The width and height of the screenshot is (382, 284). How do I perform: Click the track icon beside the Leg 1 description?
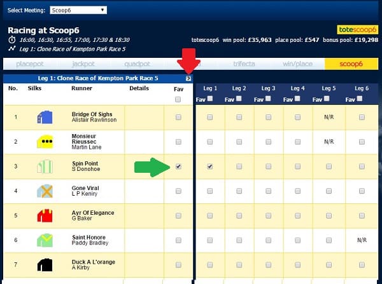pos(11,49)
